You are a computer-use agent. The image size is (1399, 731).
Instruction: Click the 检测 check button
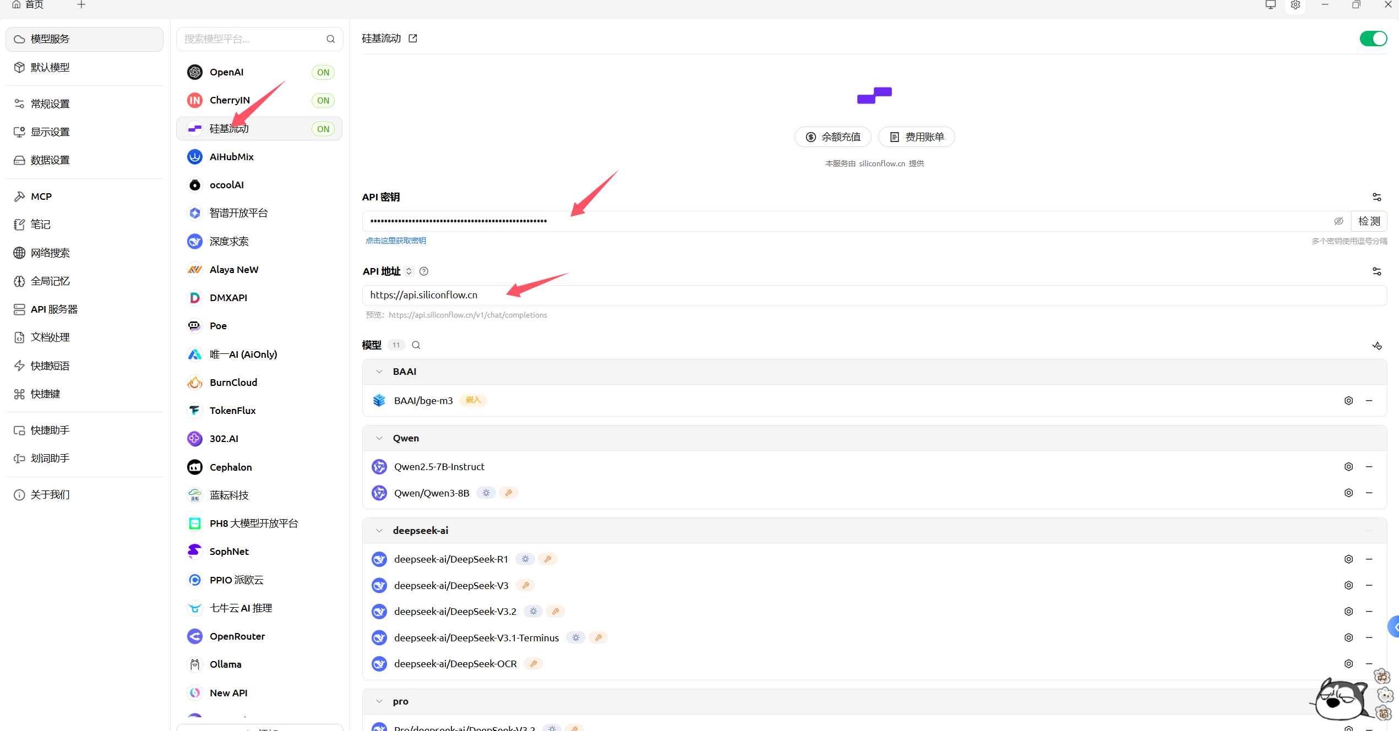click(1369, 221)
